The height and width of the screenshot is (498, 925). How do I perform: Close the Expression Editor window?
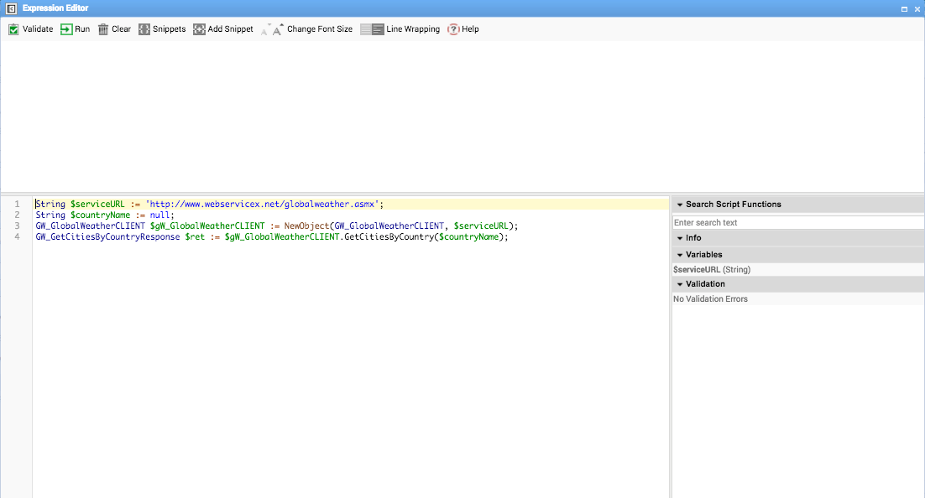click(917, 9)
